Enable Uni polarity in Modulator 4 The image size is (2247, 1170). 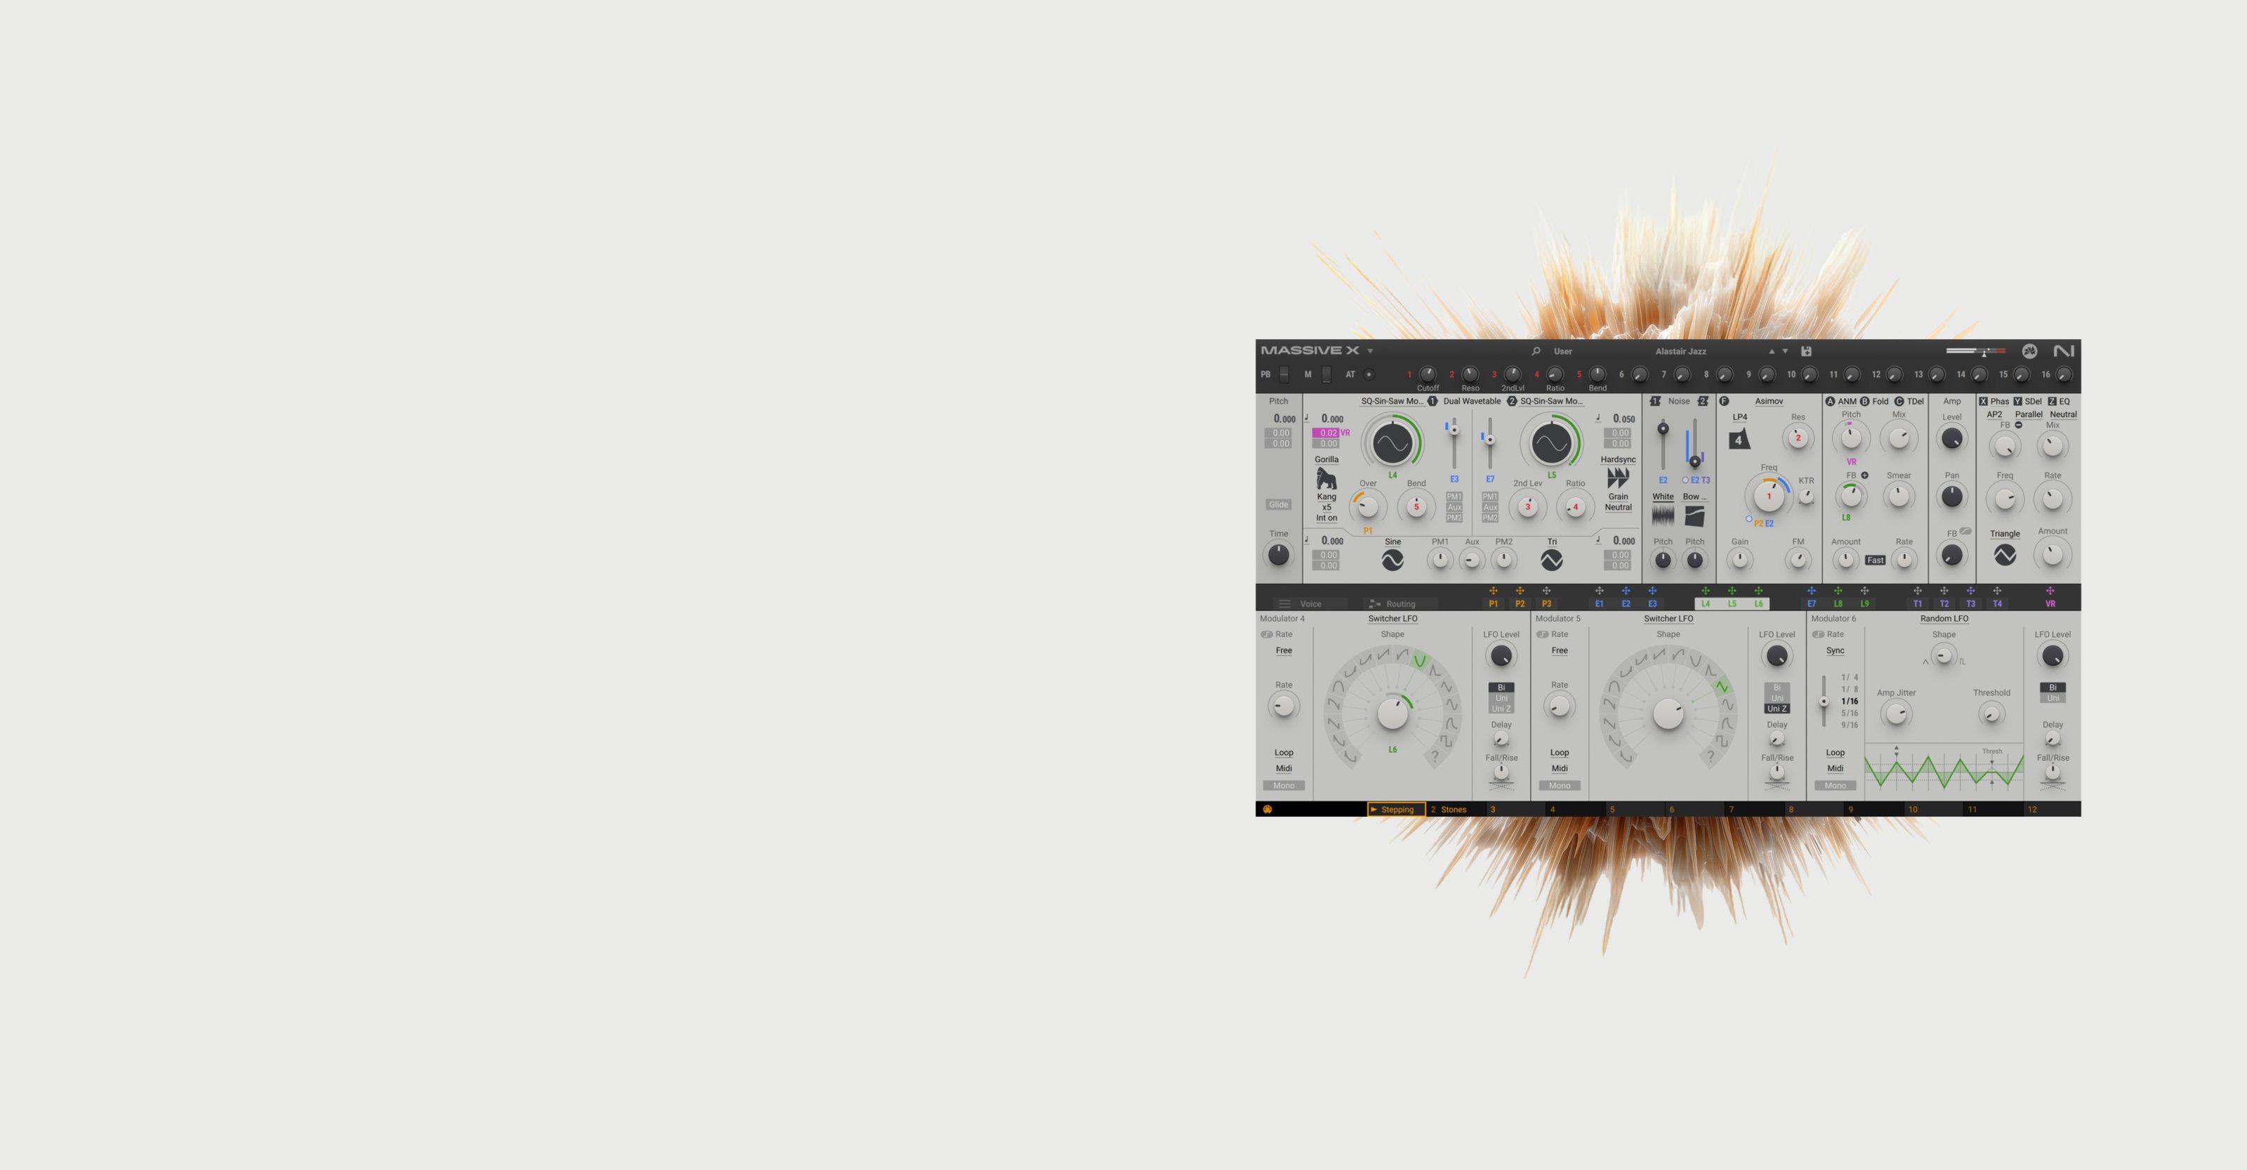tap(1501, 698)
